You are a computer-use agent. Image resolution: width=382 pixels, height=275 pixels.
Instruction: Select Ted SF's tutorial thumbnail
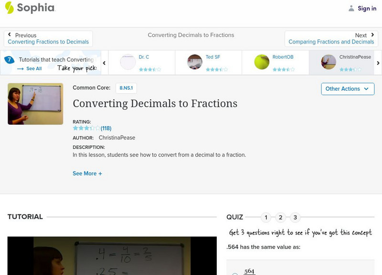[195, 61]
